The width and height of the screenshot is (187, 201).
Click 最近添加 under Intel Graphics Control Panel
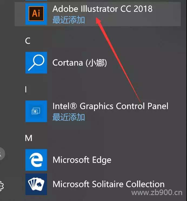(69, 117)
